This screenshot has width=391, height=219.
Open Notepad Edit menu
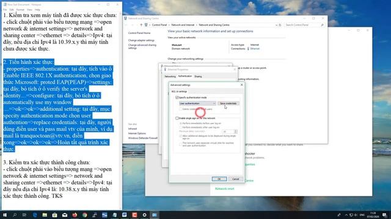12,10
